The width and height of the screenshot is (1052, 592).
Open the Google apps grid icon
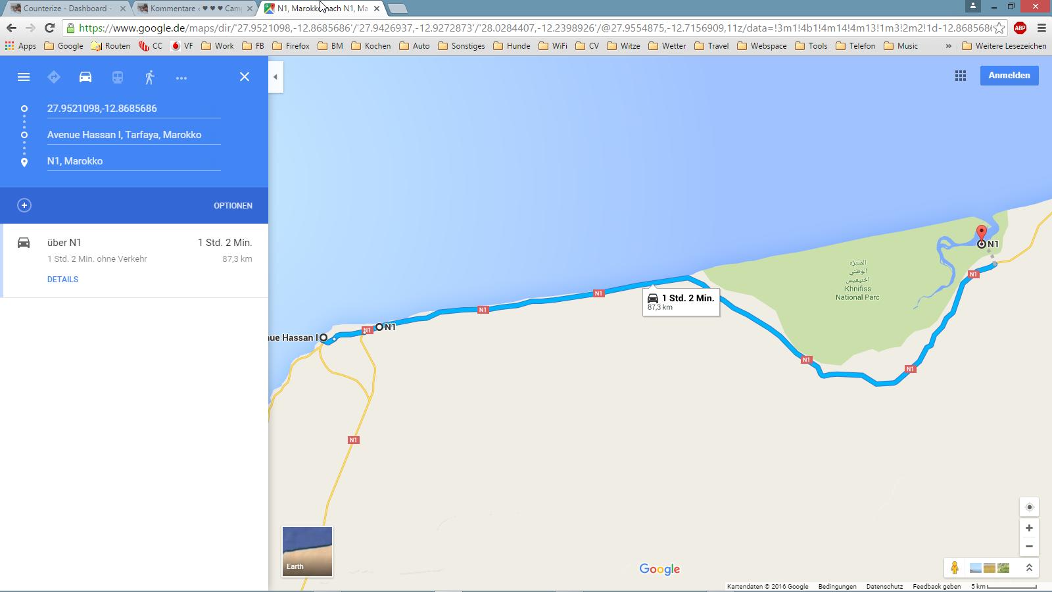(961, 76)
